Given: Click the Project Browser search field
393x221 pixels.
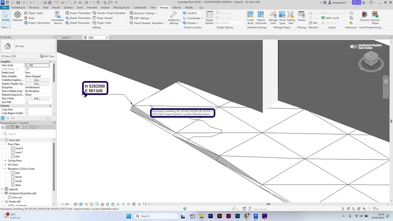Looking at the screenshot, I should (28, 134).
